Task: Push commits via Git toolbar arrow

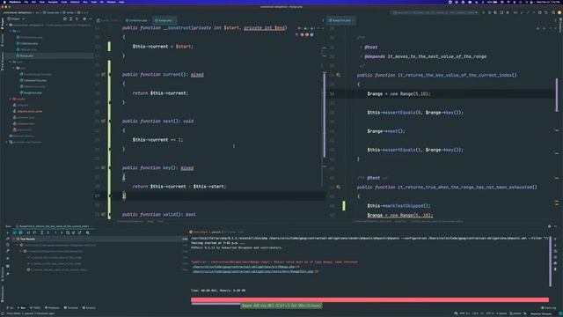Action: 534,12
